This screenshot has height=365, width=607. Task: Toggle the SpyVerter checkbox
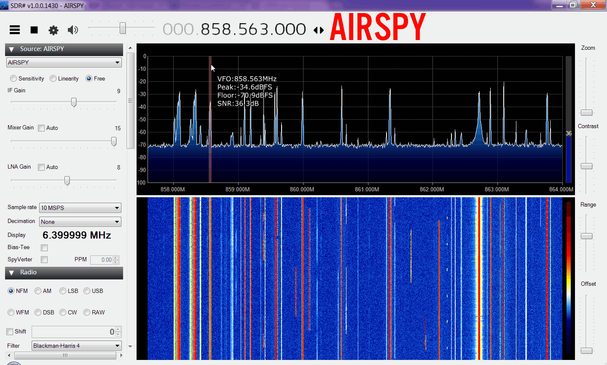coord(44,260)
